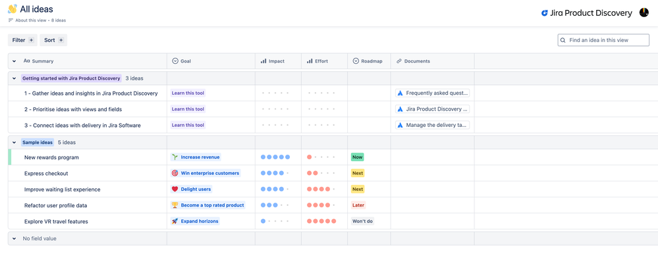The height and width of the screenshot is (277, 658).
Task: Click the magnifier icon in search box
Action: pos(562,40)
